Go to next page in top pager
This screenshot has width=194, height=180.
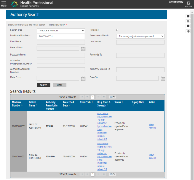pyautogui.click(x=98, y=97)
